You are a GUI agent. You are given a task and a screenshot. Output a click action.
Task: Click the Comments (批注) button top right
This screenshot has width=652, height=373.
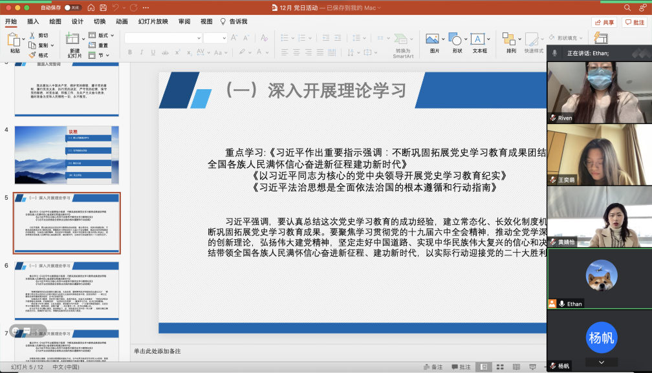(x=634, y=22)
